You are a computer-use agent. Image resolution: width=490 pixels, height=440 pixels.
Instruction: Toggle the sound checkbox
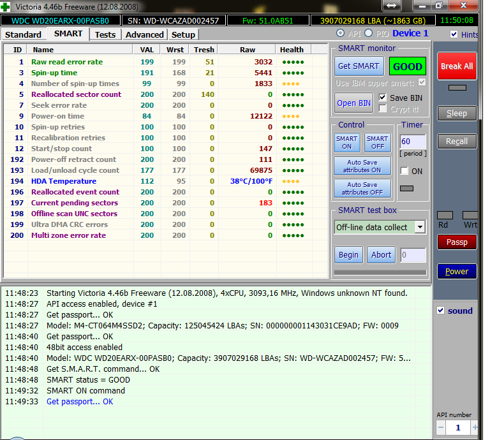pos(441,311)
